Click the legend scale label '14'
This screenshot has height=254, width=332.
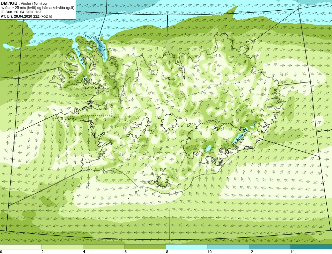[x=292, y=252]
